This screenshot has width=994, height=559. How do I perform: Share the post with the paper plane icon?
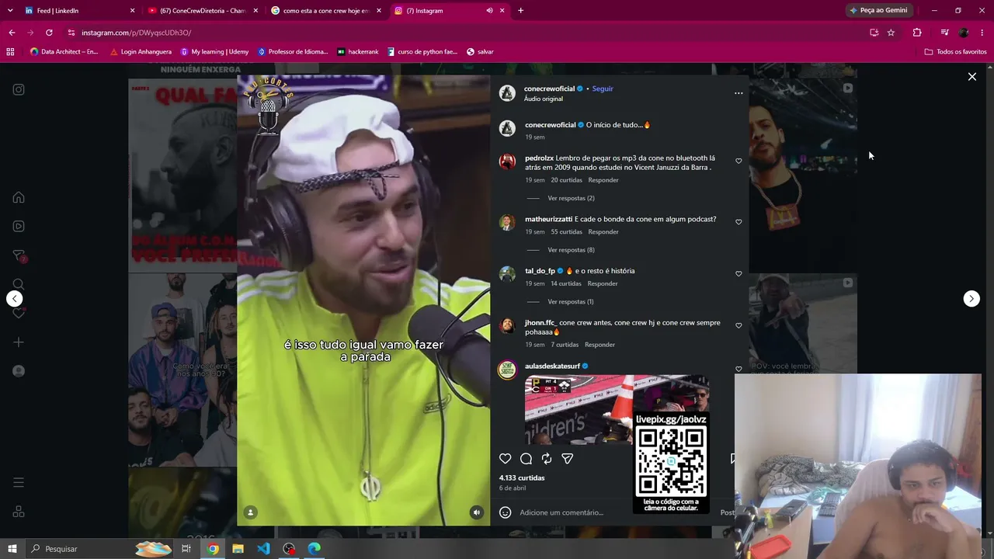point(568,459)
